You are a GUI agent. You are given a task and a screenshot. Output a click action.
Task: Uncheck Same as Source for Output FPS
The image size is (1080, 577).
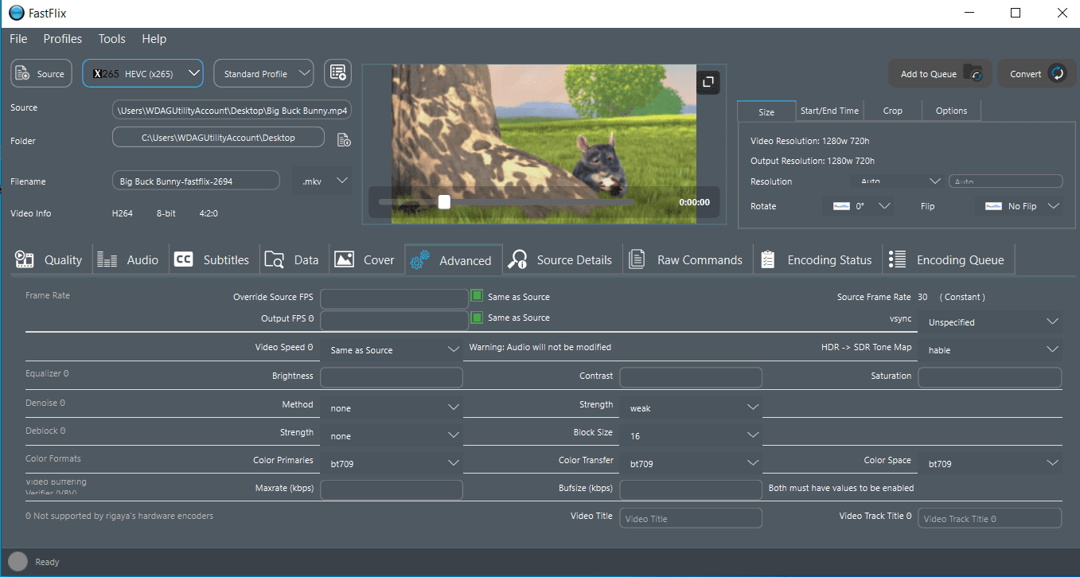[477, 318]
